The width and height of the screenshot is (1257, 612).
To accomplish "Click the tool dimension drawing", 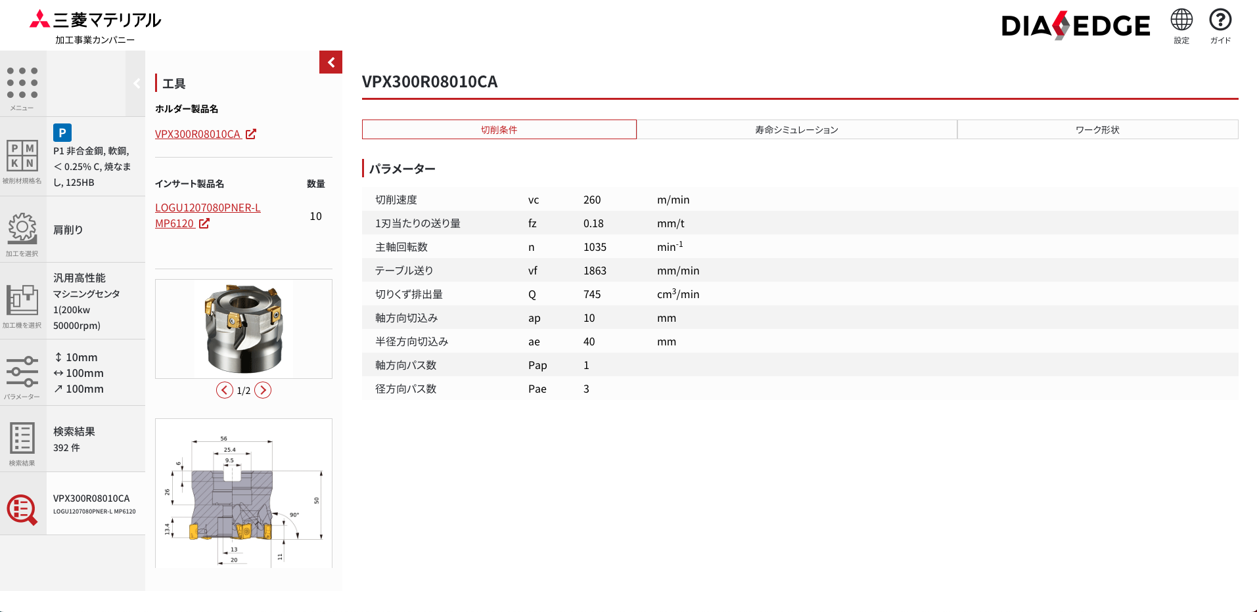I will point(244,493).
